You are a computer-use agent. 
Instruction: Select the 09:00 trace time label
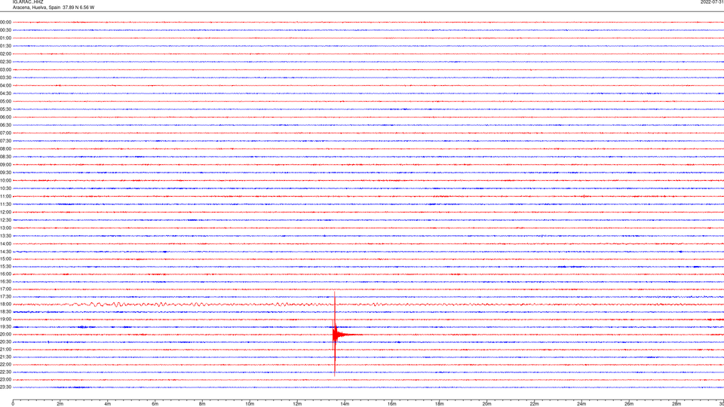[x=5, y=165]
